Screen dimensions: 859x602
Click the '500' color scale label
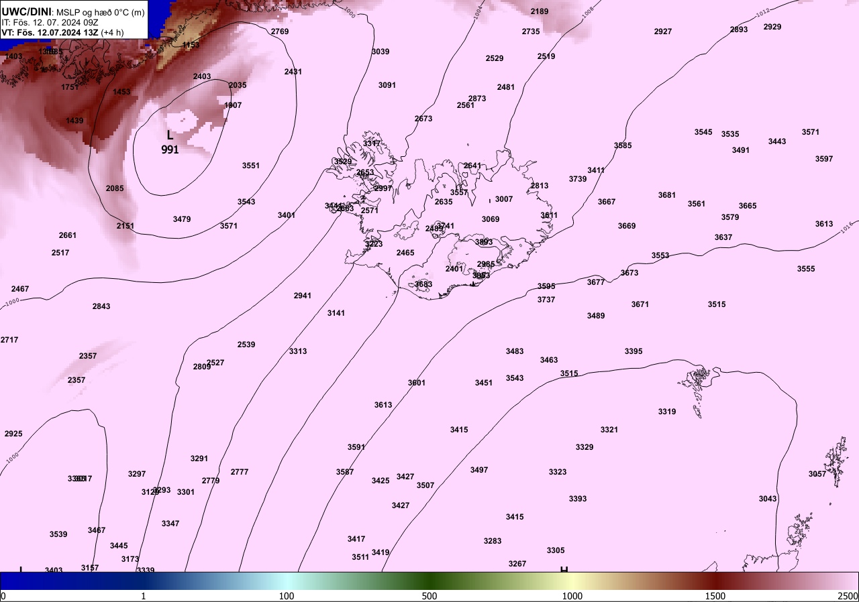click(x=429, y=596)
